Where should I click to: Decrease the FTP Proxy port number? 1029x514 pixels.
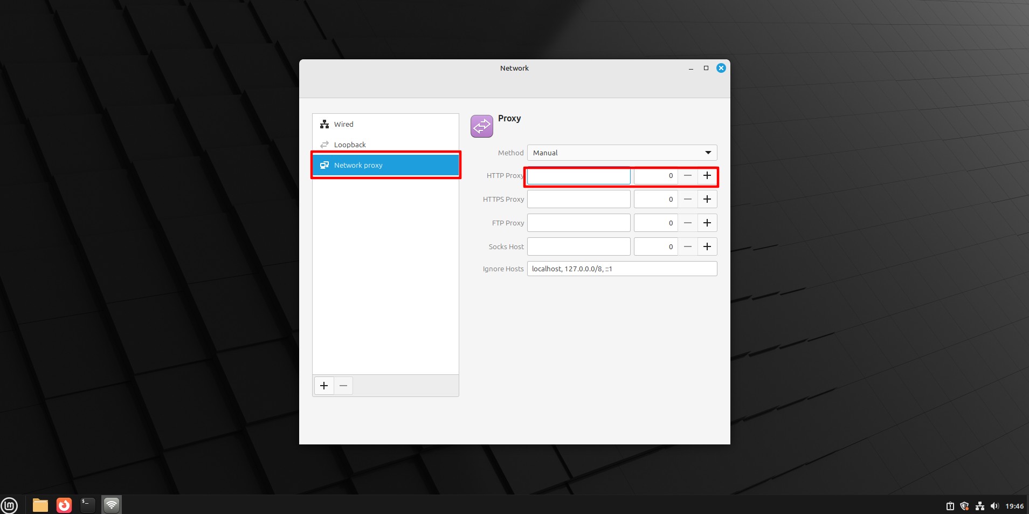point(687,223)
